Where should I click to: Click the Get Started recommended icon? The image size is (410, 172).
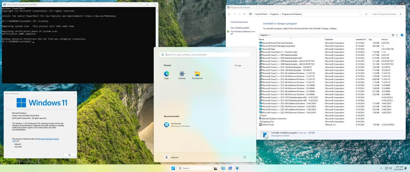[167, 125]
